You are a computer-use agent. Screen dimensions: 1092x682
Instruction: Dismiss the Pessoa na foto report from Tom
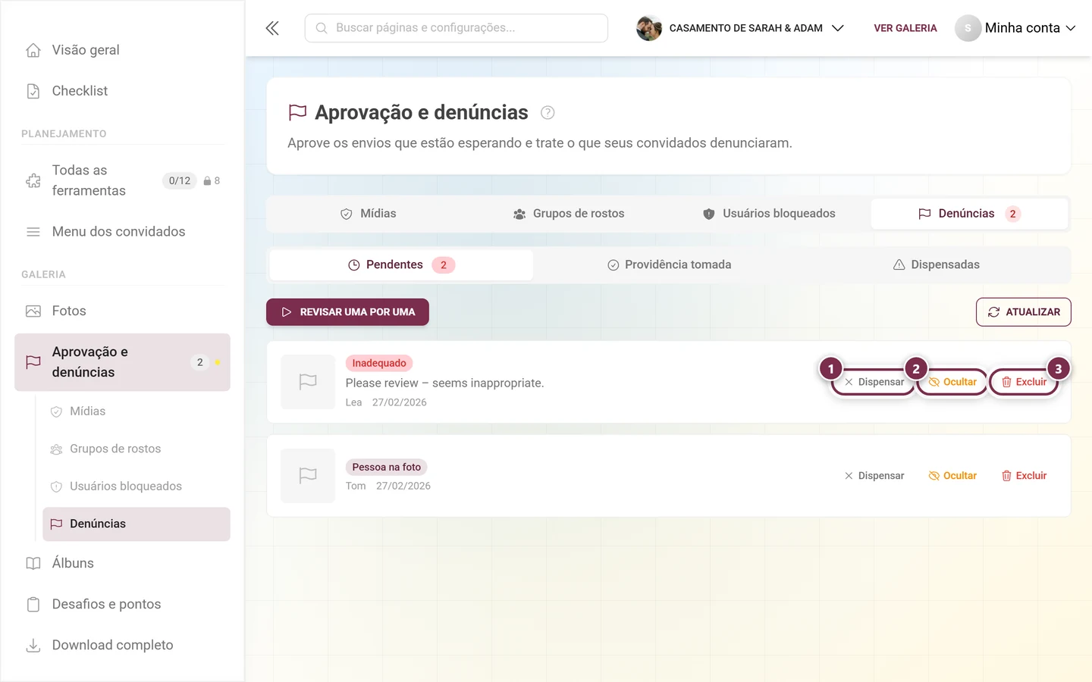click(874, 476)
